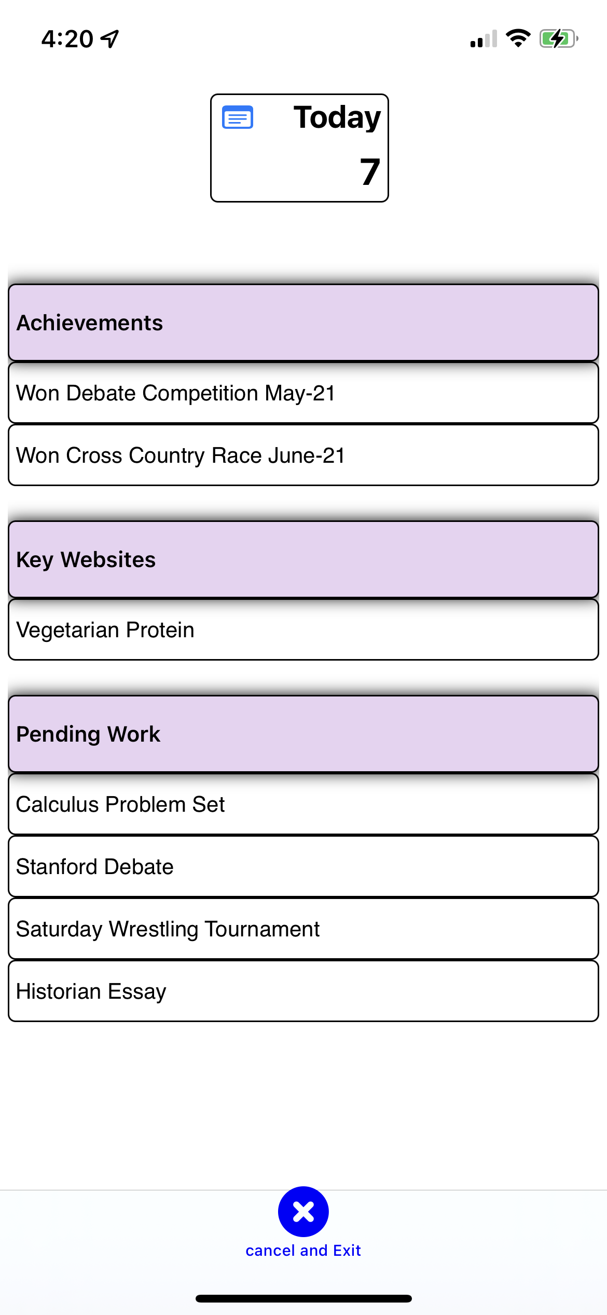Tap the blue note icon in Today card
Image resolution: width=607 pixels, height=1315 pixels.
point(238,117)
